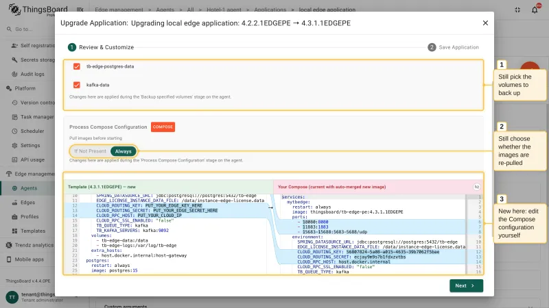Close the Upgrade Application dialog
This screenshot has width=549, height=308.
point(485,23)
